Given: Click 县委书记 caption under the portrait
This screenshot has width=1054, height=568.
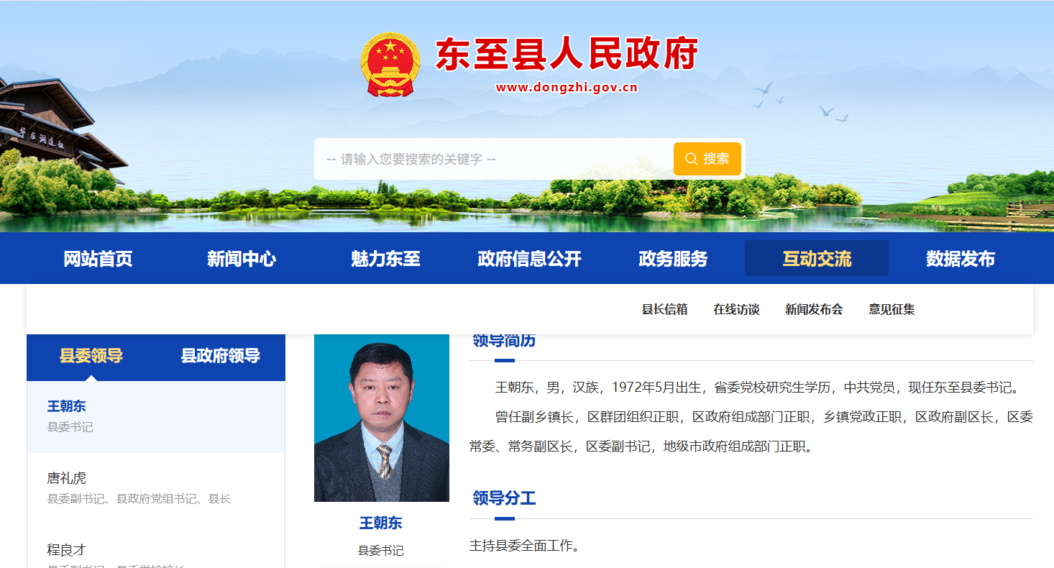Looking at the screenshot, I should (381, 551).
